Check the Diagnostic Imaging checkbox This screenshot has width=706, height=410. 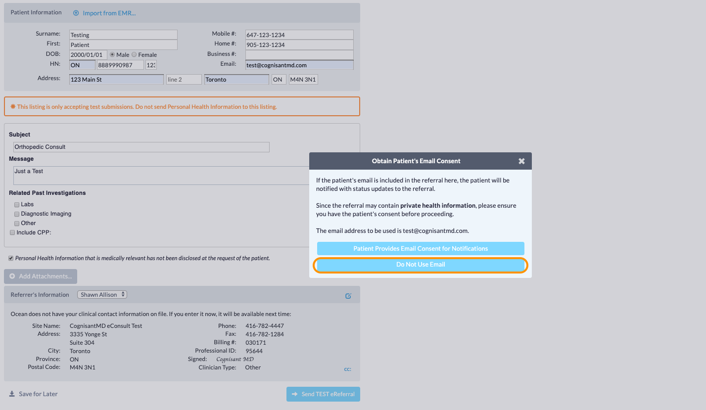[x=17, y=214]
